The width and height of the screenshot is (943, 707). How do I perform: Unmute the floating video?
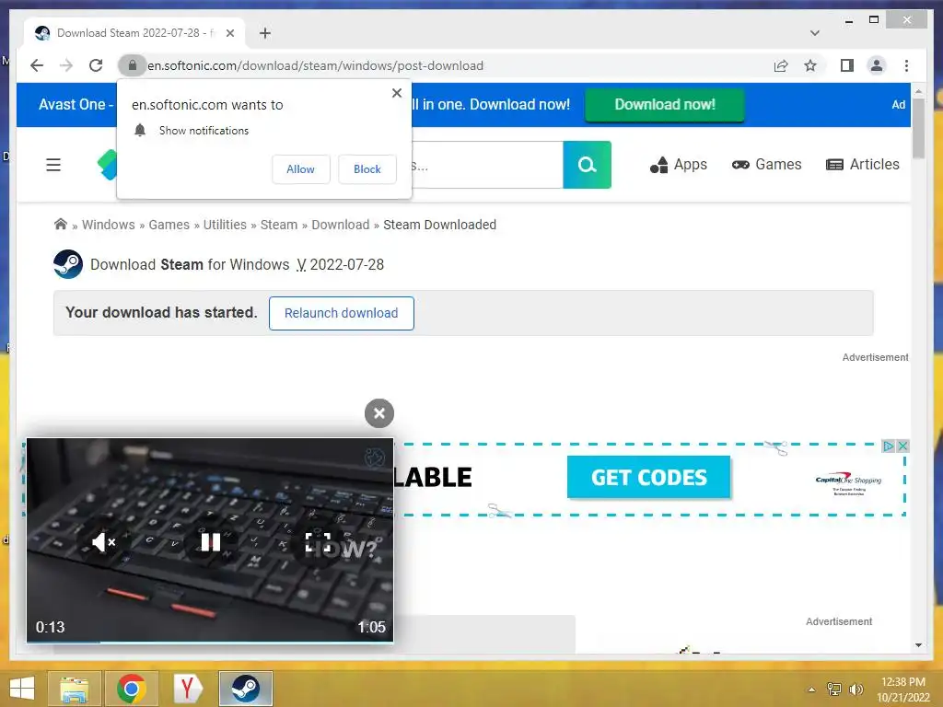tap(103, 542)
